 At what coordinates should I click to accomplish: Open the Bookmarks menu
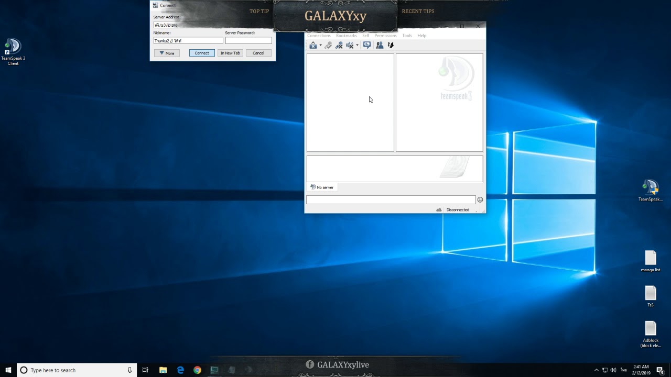point(346,36)
